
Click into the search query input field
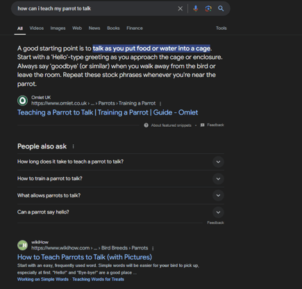(95, 9)
